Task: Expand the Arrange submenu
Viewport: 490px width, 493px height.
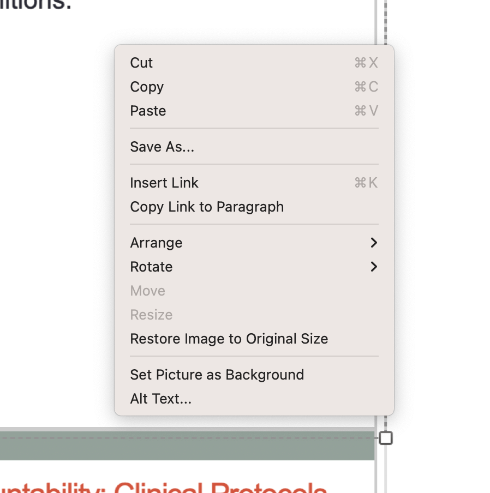Action: tap(254, 243)
